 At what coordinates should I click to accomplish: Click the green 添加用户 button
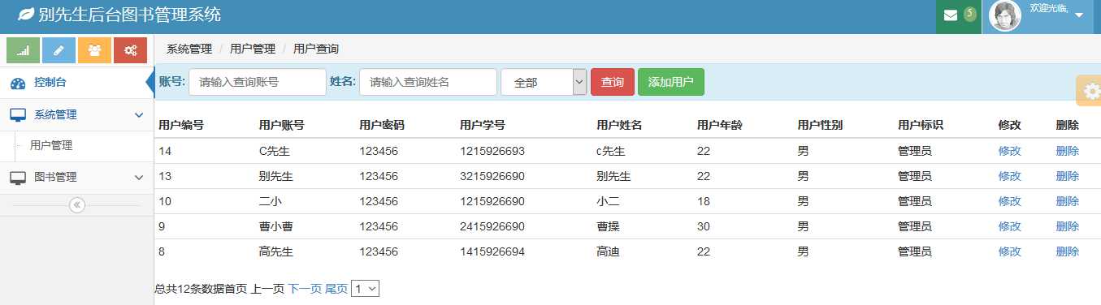click(x=671, y=82)
